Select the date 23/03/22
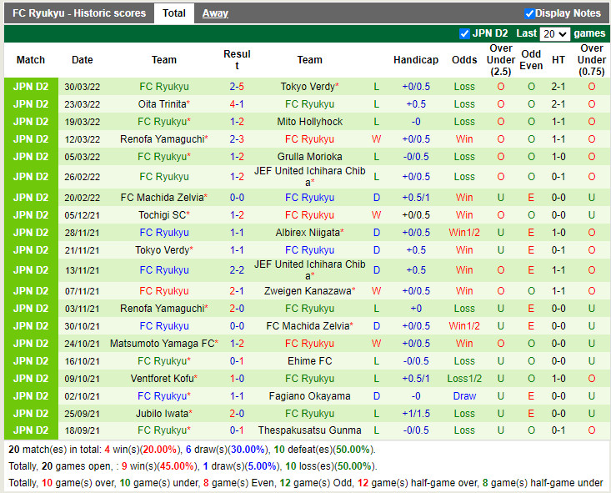This screenshot has height=493, width=611. (83, 104)
